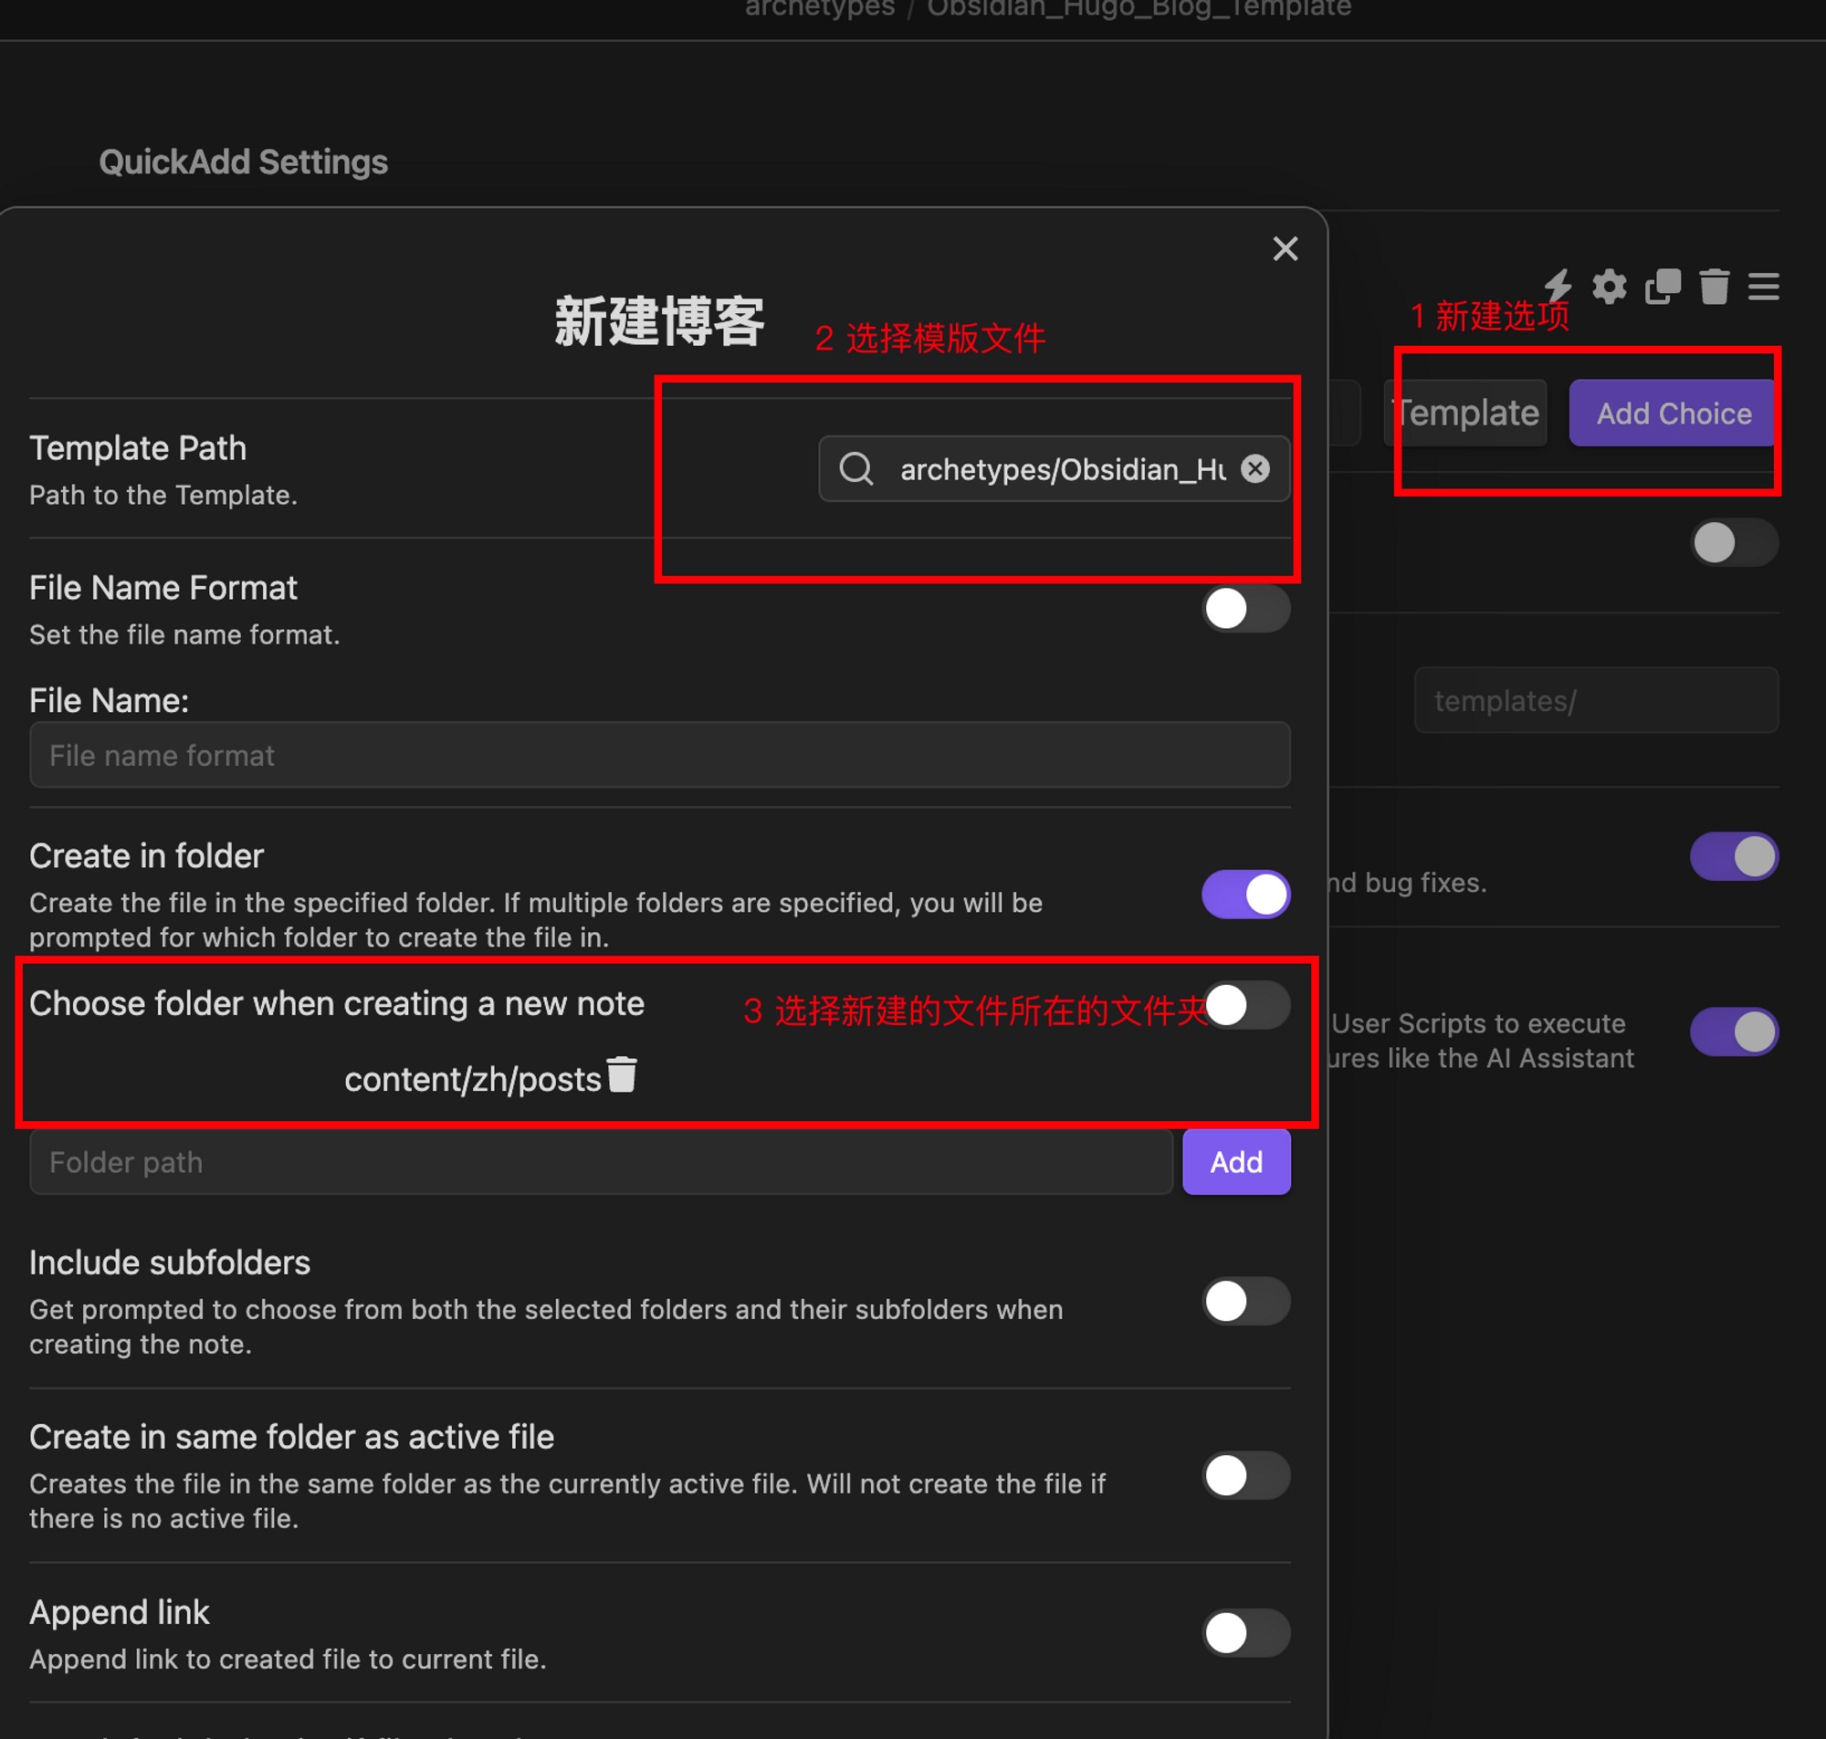Screen dimensions: 1826x1739
Task: Enable Include subfolders toggle
Action: 1245,1302
